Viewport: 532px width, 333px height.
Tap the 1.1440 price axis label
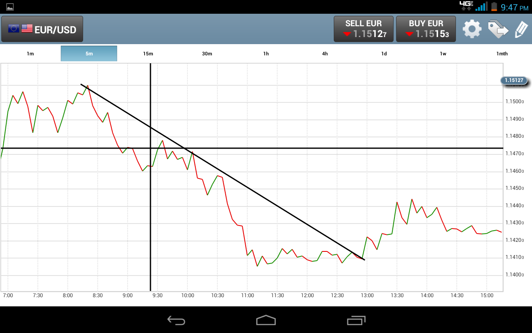point(515,206)
